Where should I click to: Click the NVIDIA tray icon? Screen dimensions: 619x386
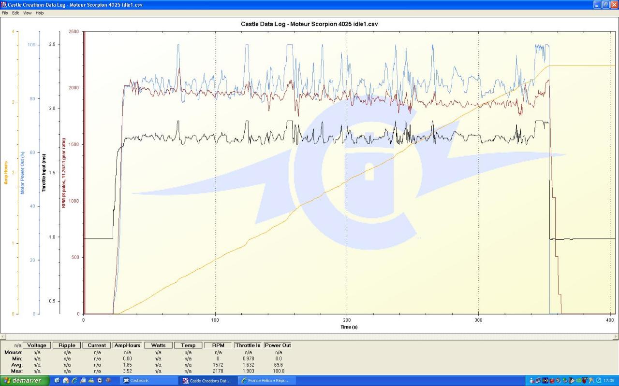578,381
